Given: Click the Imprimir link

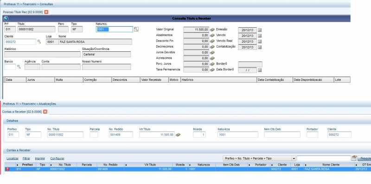Looking at the screenshot, I should point(40,159).
